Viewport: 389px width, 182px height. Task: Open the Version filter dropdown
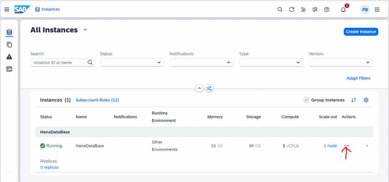(x=341, y=63)
